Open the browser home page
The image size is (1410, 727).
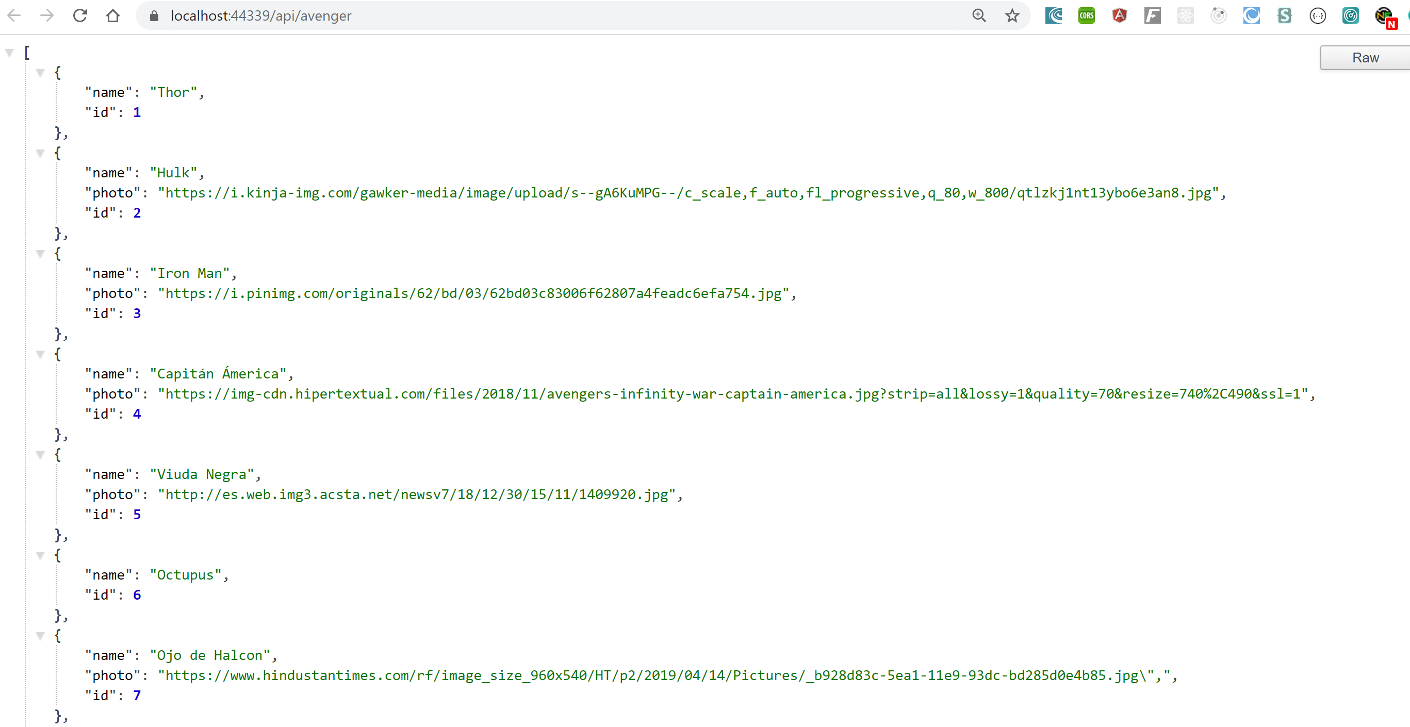click(113, 15)
